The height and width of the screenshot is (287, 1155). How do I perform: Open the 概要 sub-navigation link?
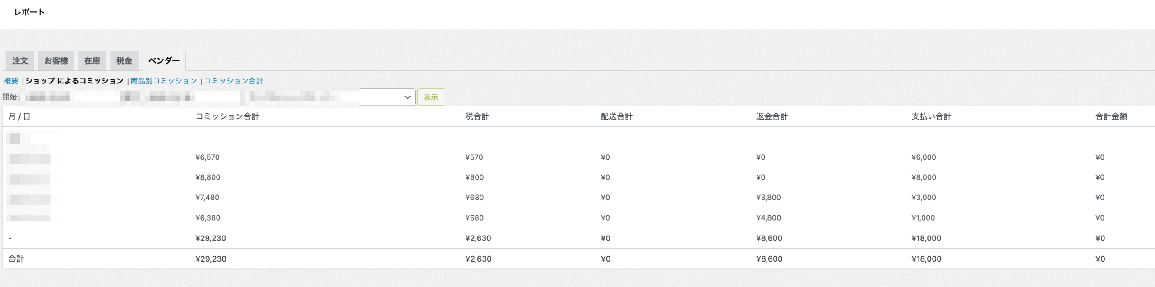(11, 81)
